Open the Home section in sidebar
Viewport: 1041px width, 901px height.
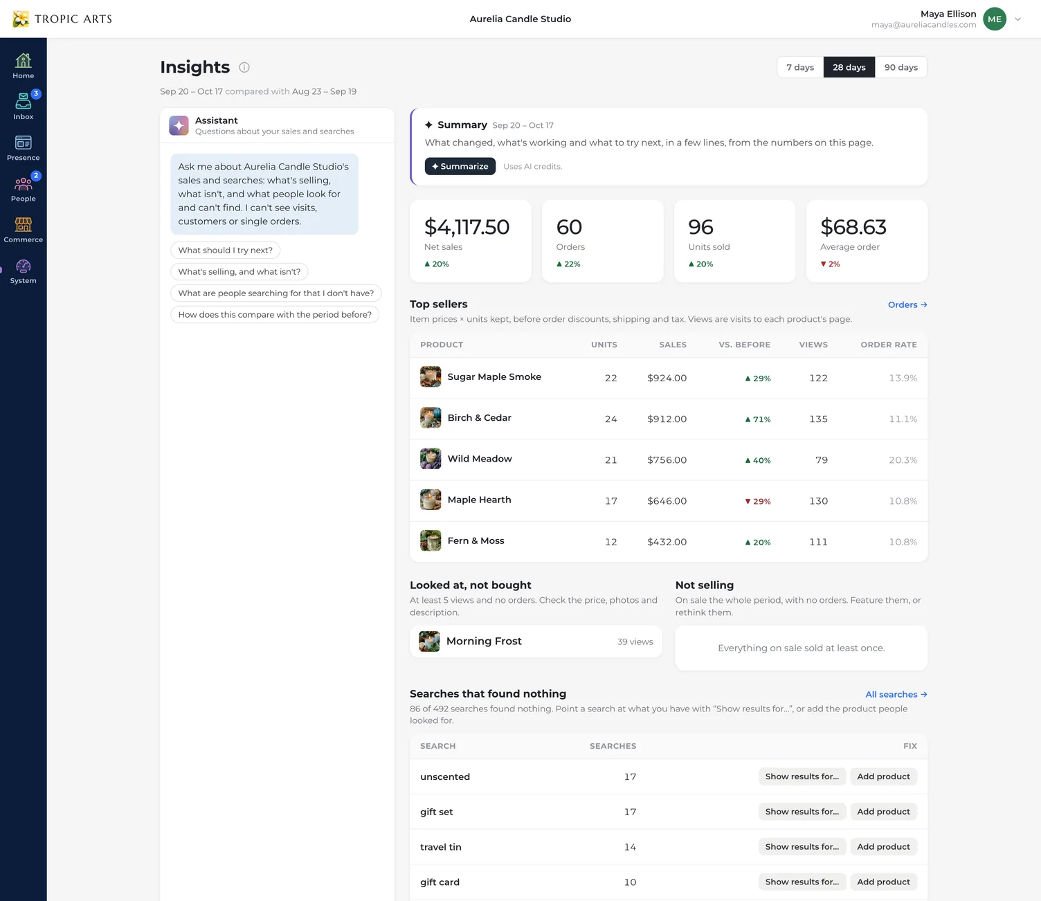[x=23, y=66]
